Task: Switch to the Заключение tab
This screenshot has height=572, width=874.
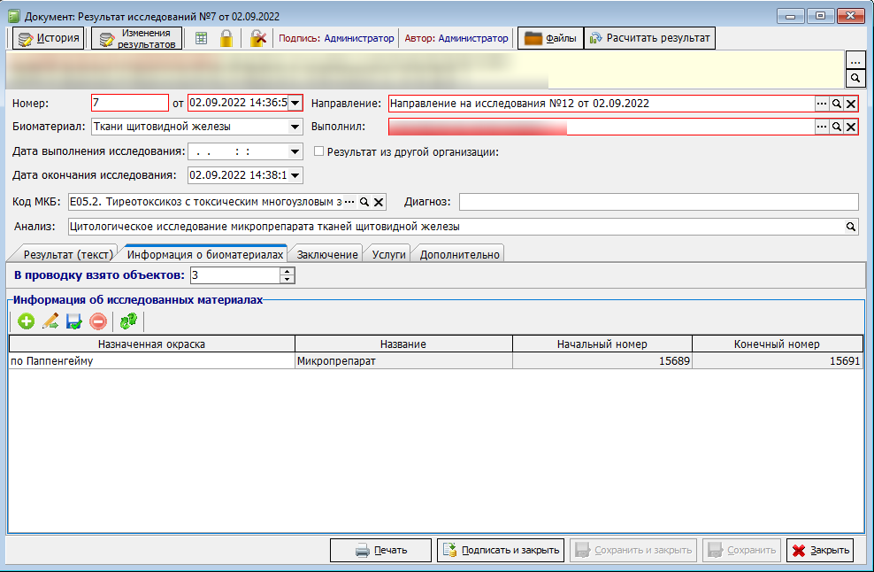Action: (327, 254)
